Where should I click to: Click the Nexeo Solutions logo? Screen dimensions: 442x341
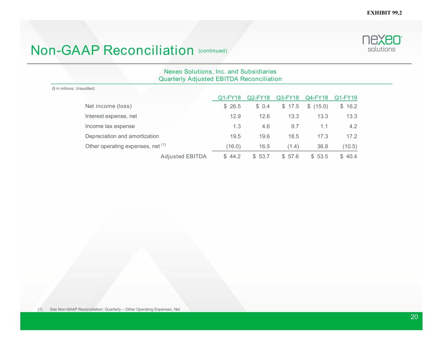tap(382, 44)
